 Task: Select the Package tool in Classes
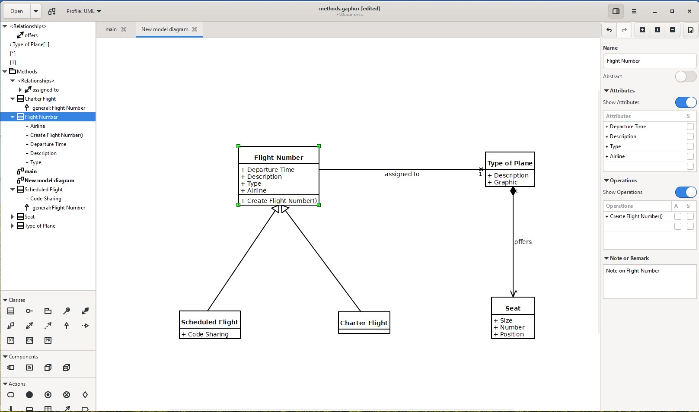pyautogui.click(x=48, y=311)
